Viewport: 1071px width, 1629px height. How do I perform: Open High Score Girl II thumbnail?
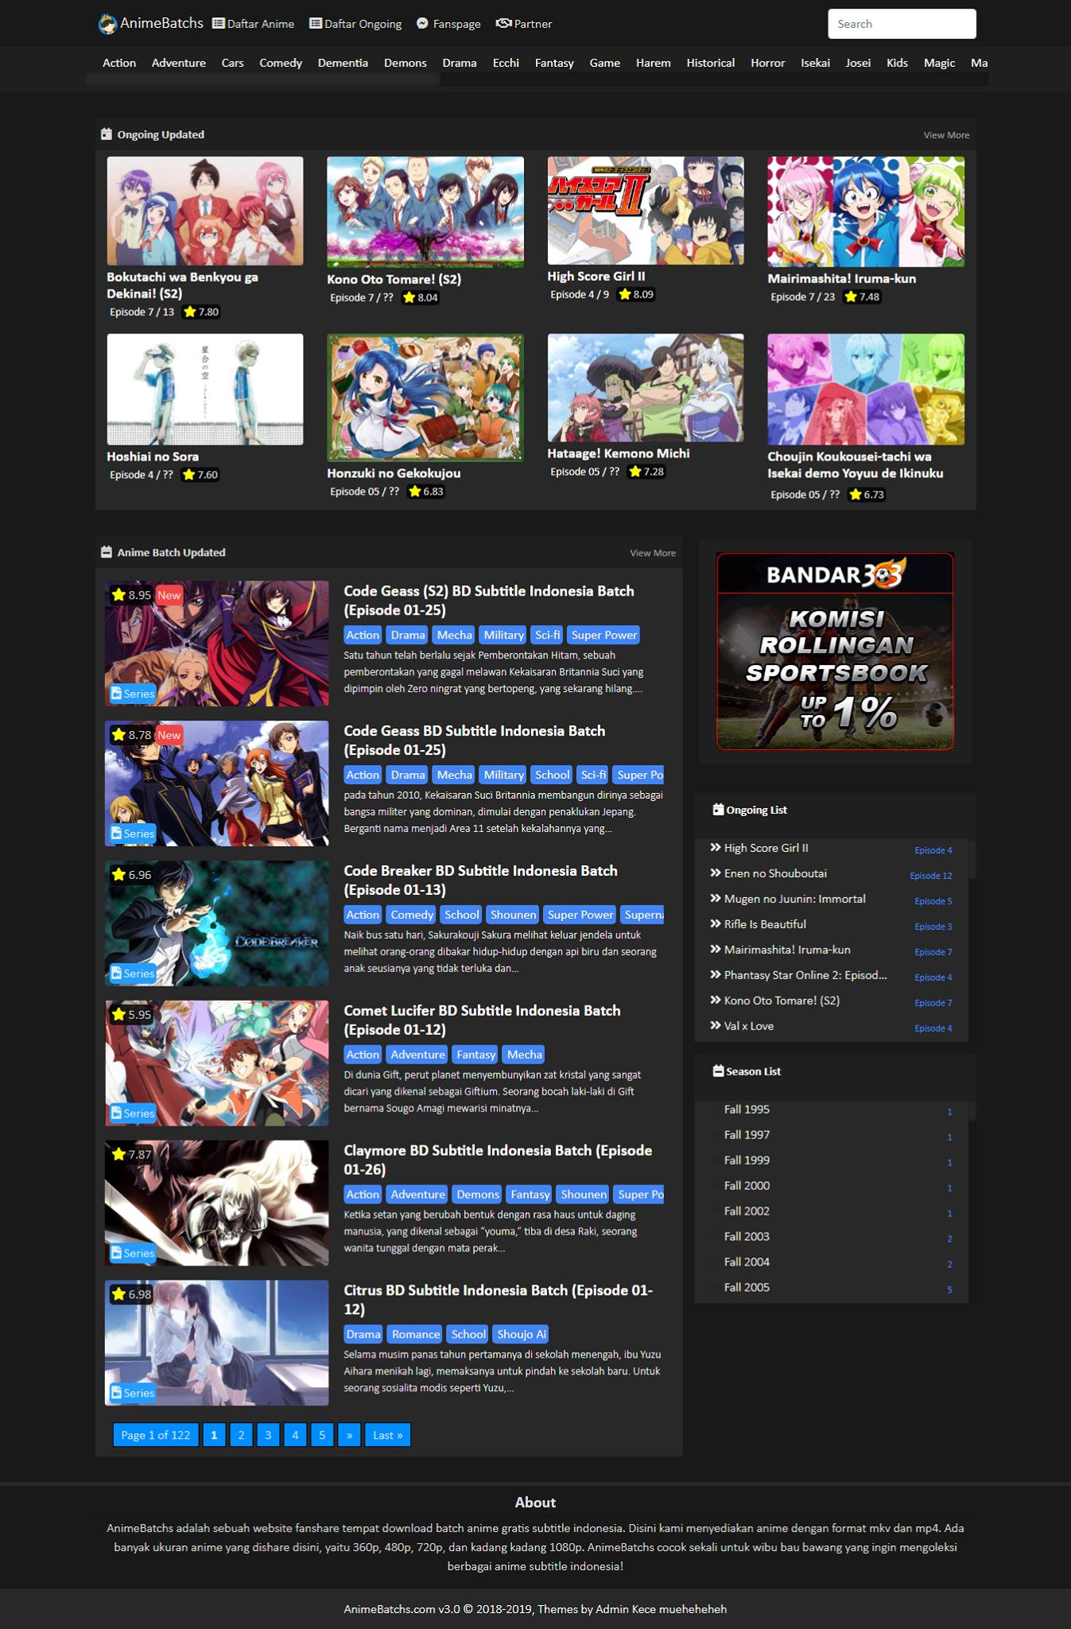646,211
